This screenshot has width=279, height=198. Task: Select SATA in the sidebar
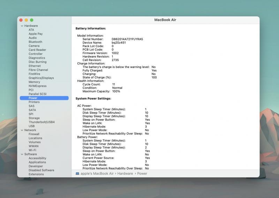[x=32, y=110]
